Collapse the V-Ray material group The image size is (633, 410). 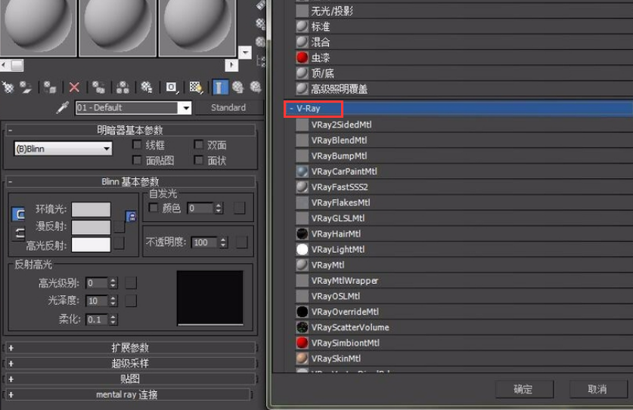[x=291, y=109]
